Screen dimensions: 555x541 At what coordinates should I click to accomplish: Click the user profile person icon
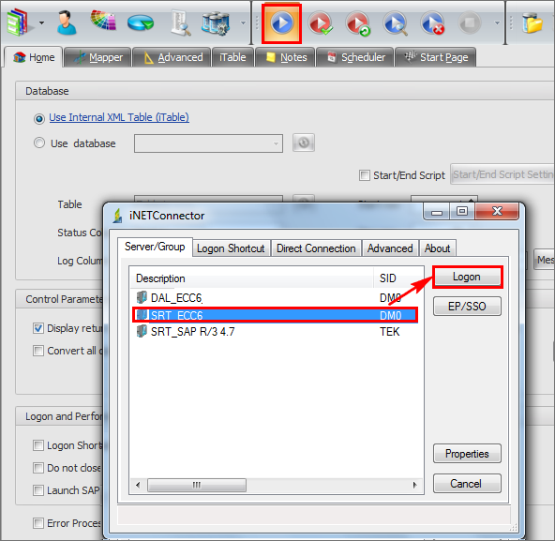click(67, 23)
